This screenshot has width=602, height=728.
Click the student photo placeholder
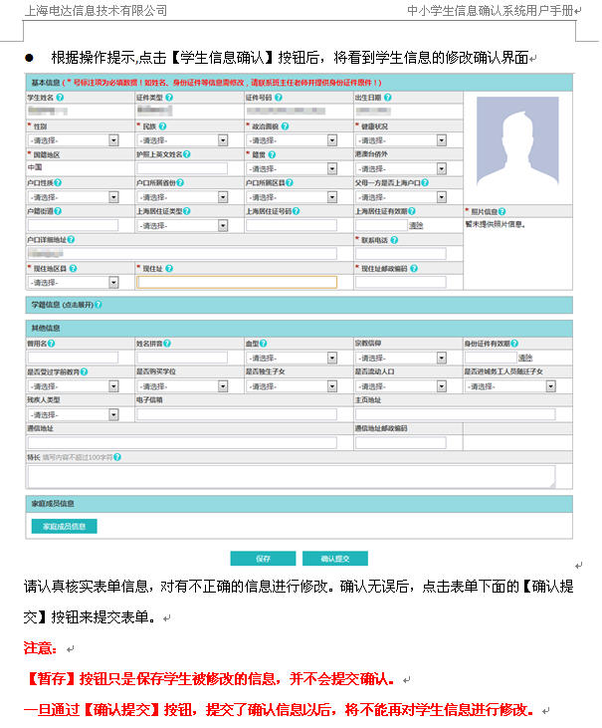517,146
